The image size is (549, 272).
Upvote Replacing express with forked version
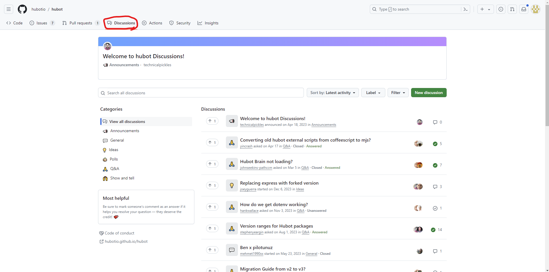pos(212,185)
